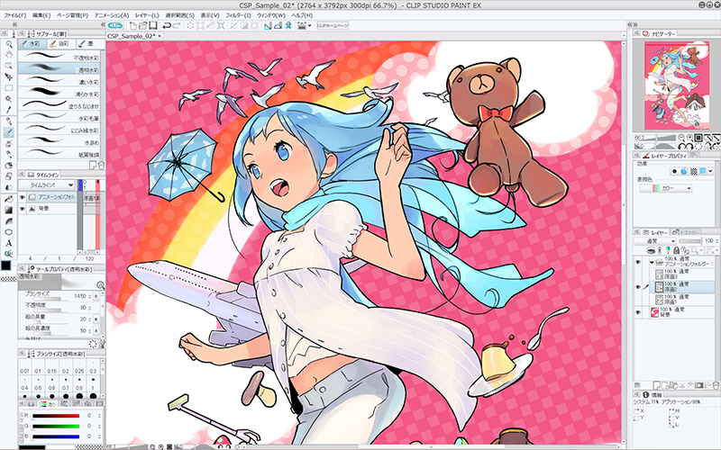Image resolution: width=721 pixels, height=450 pixels.
Task: Toggle visibility of アニメーションフォルダー in timeline
Action: (23, 198)
